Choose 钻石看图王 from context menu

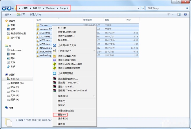click(x=74, y=40)
